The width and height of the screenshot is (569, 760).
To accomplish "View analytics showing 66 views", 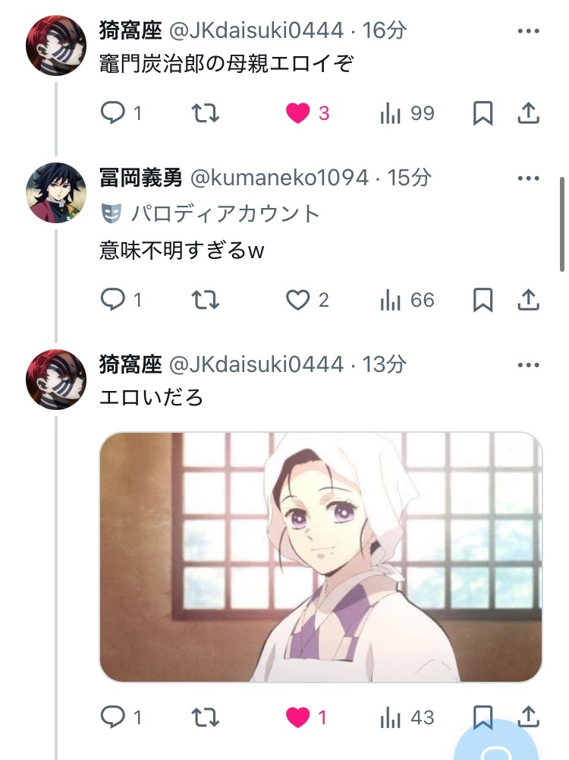I will [407, 300].
